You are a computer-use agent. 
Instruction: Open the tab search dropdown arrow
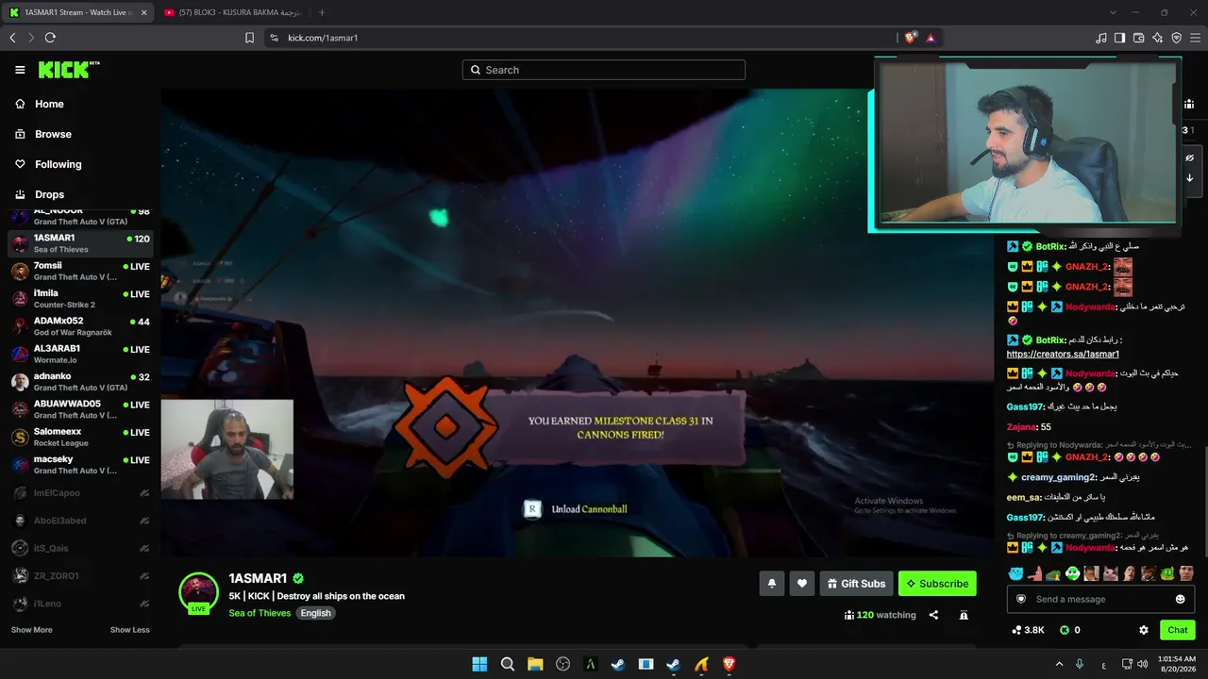(x=1114, y=12)
